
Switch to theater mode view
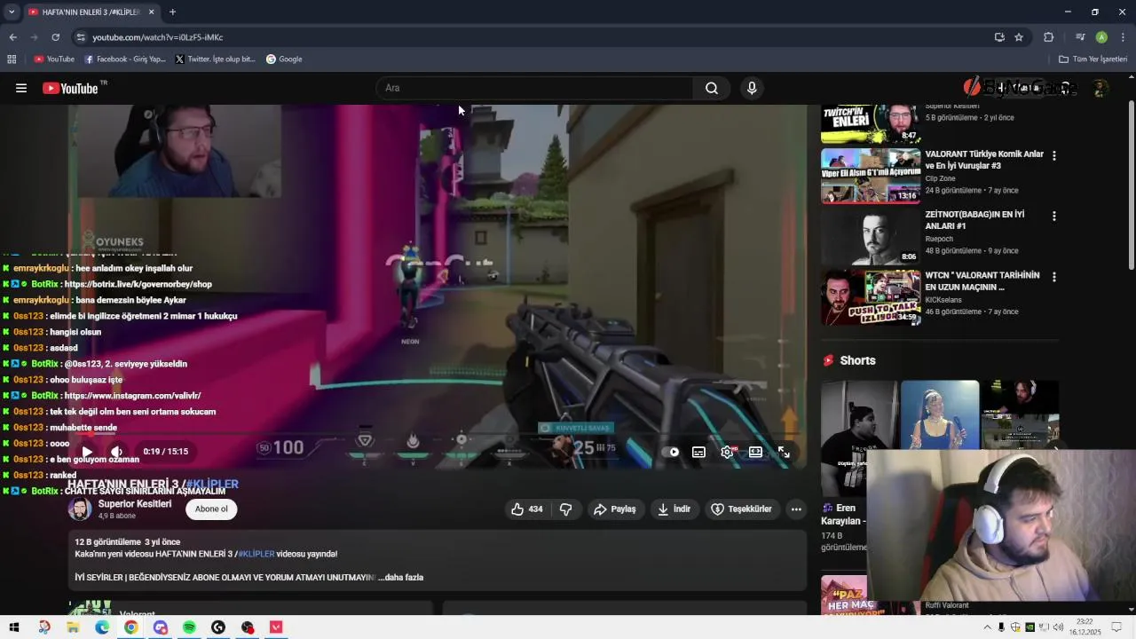point(755,452)
